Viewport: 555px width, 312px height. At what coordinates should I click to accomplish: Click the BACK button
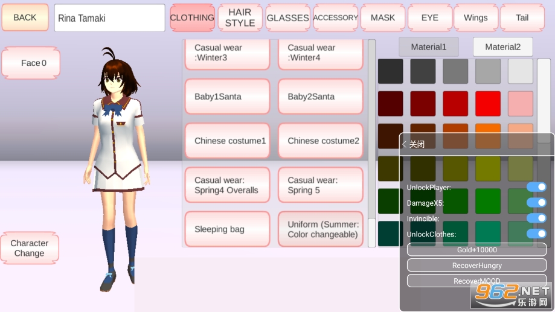[x=25, y=18]
